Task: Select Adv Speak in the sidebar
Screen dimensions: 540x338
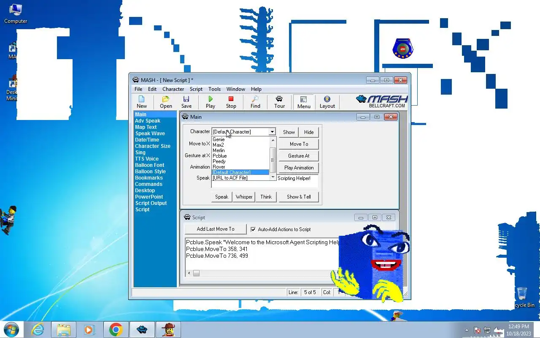Action: 148,121
